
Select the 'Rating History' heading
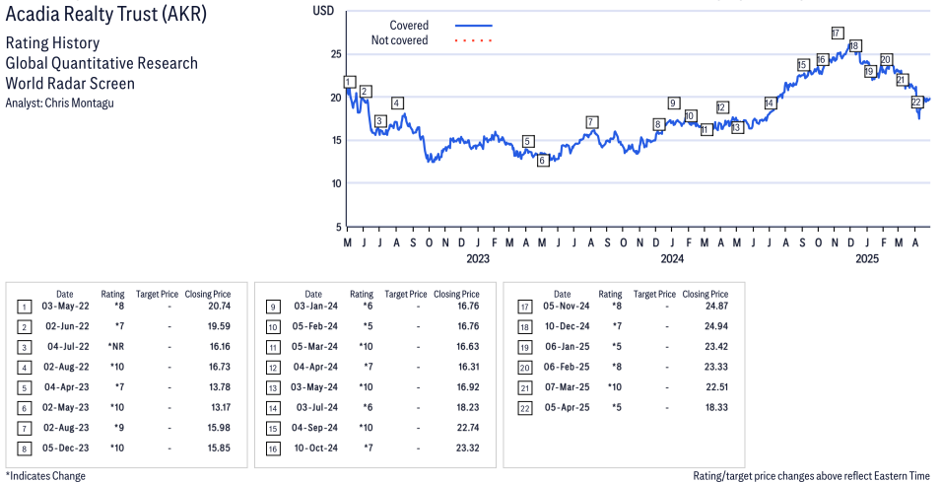(x=53, y=43)
